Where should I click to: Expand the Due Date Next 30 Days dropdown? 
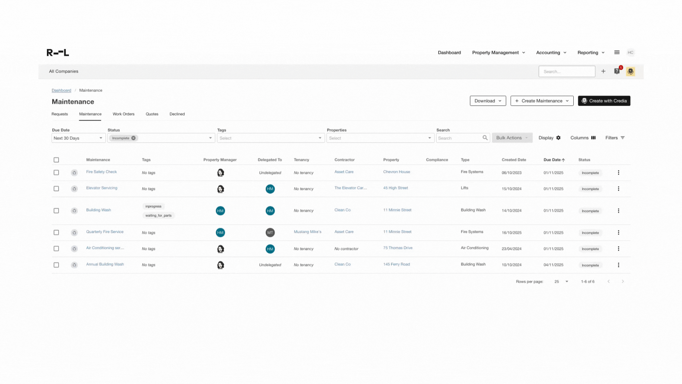pos(78,138)
